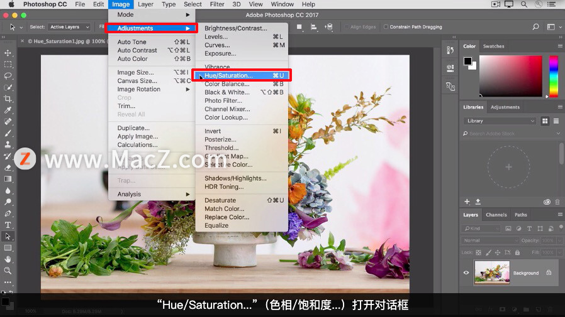Switch Libraries panel to grid view
This screenshot has width=565, height=317.
(545, 121)
